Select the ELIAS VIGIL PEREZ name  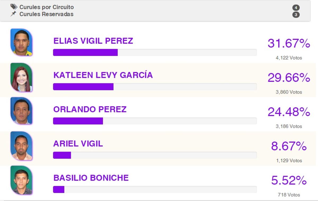click(93, 41)
